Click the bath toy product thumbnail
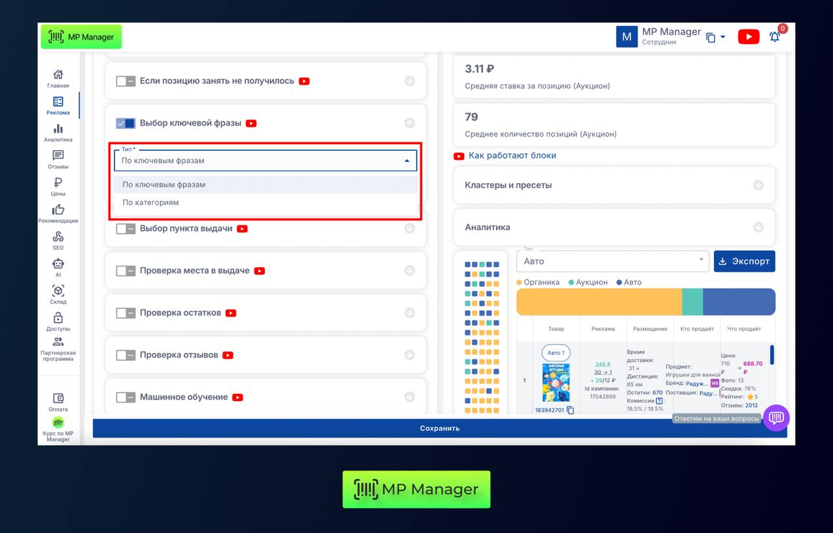The height and width of the screenshot is (533, 833). point(555,382)
